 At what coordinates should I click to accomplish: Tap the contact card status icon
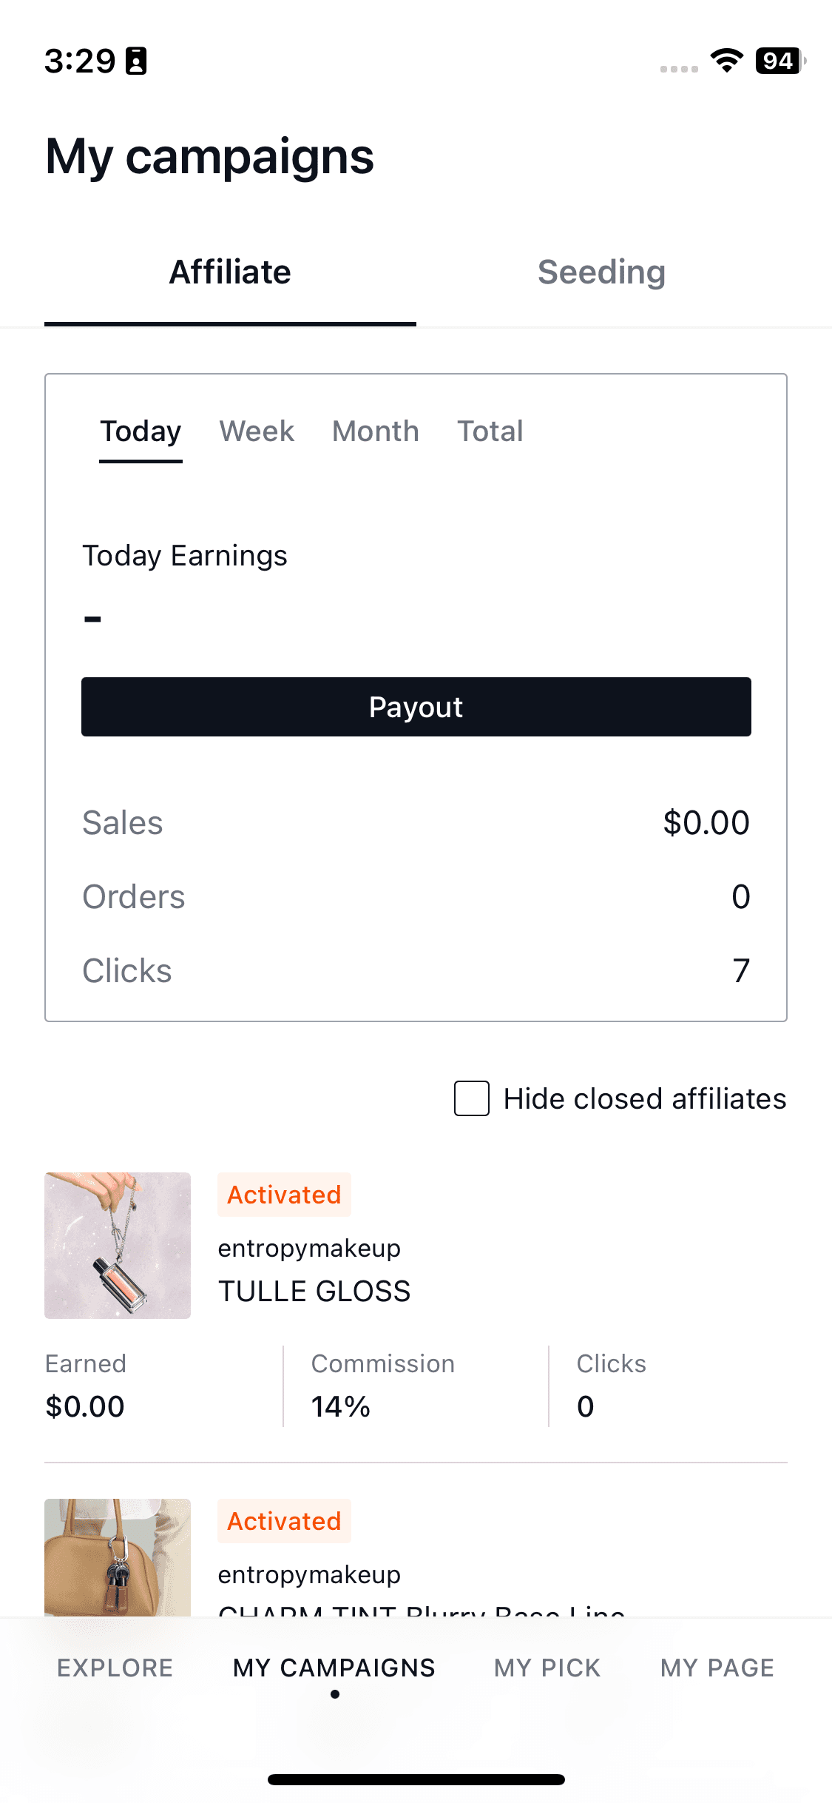coord(136,61)
